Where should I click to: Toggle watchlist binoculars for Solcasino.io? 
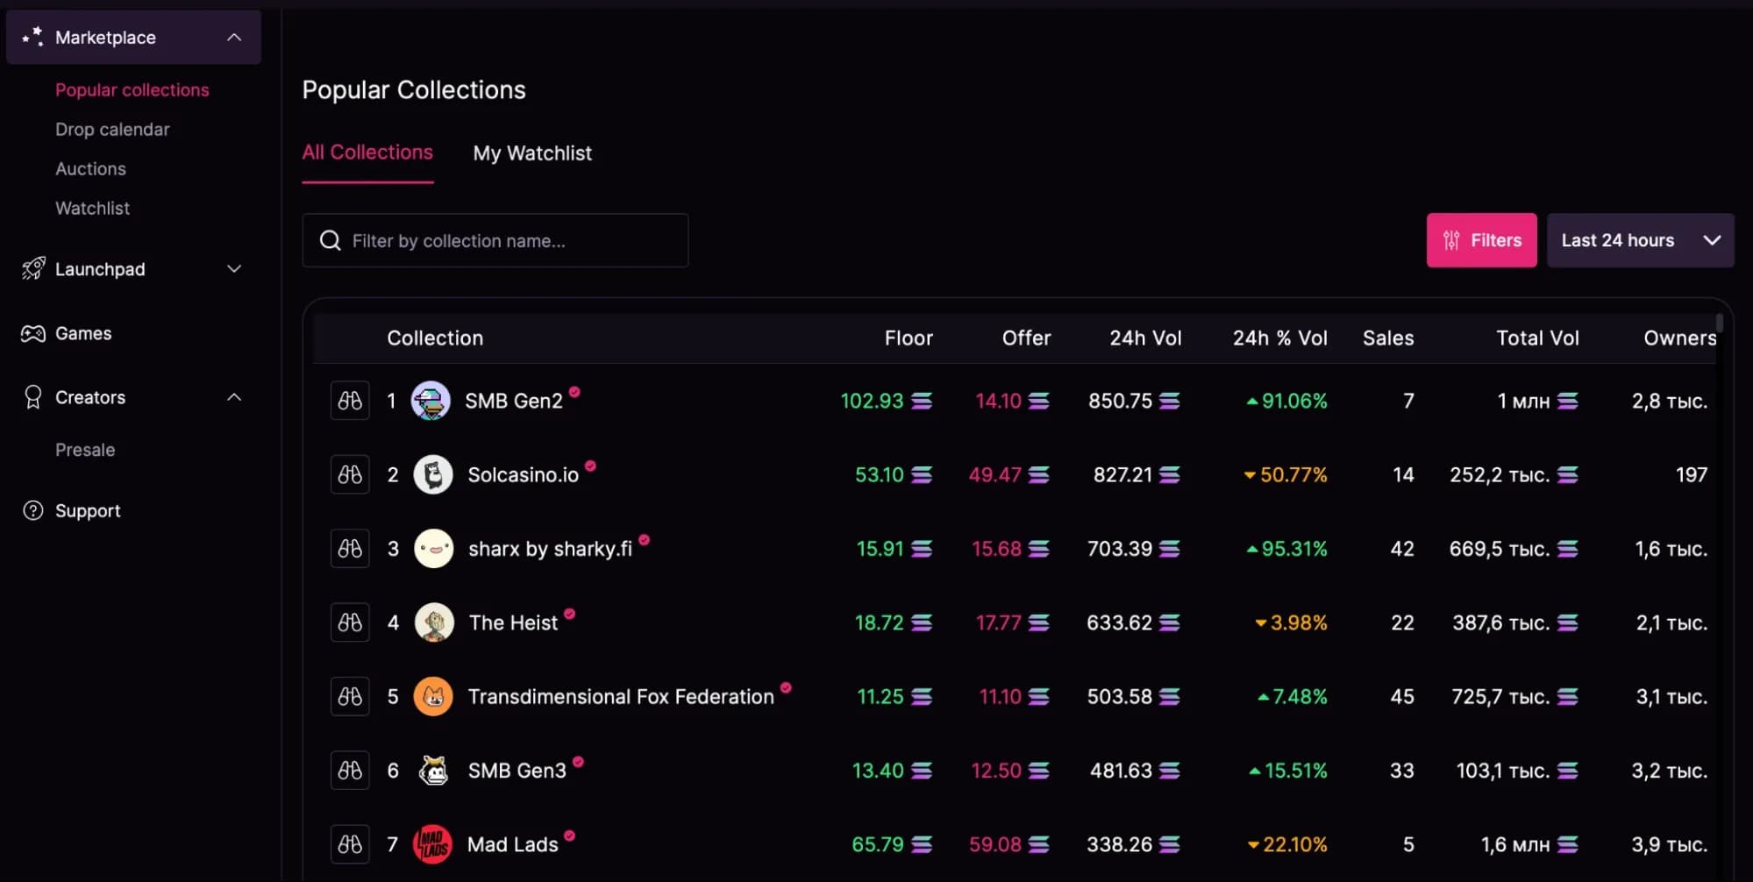pos(349,474)
